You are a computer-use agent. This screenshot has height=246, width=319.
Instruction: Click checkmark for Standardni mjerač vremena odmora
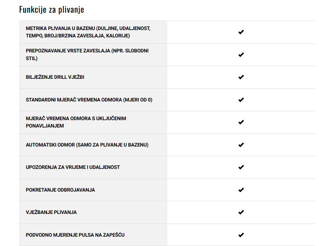(241, 100)
